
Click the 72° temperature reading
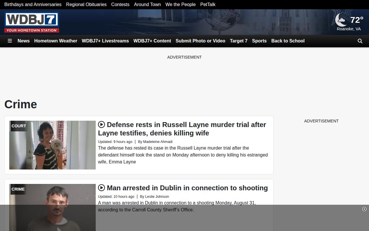click(x=357, y=20)
